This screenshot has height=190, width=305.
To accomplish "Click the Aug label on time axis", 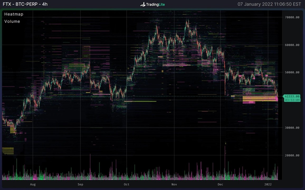I will click(x=33, y=184).
